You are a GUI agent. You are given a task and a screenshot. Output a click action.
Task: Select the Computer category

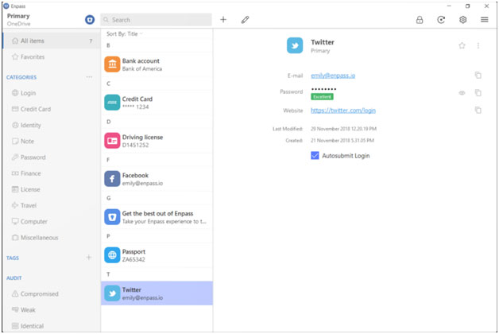51,221
